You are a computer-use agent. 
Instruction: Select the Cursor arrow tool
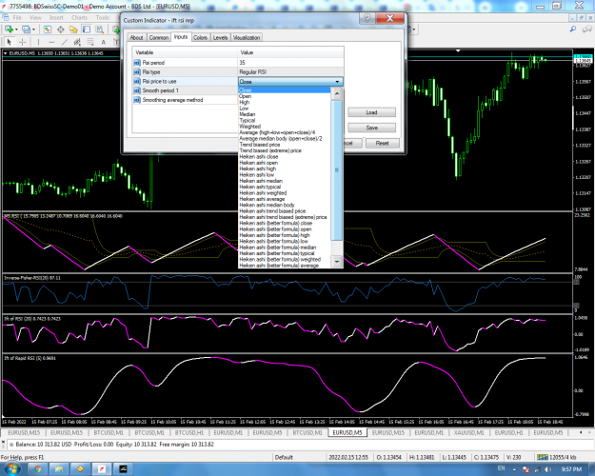click(x=10, y=42)
